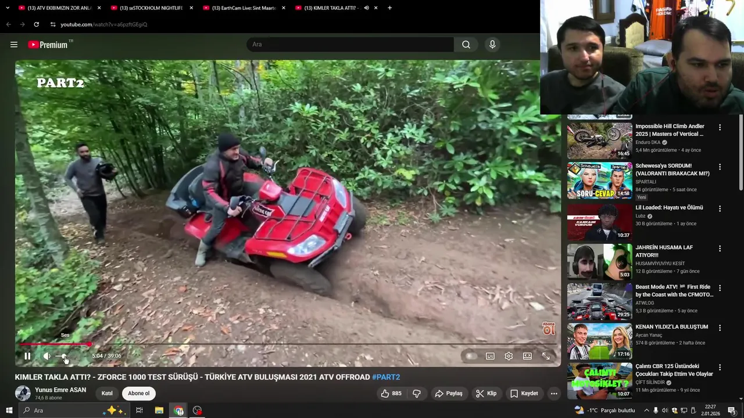Open the Yunus Emre ASAN channel name
Screen dimensions: 744x418
pyautogui.click(x=60, y=390)
